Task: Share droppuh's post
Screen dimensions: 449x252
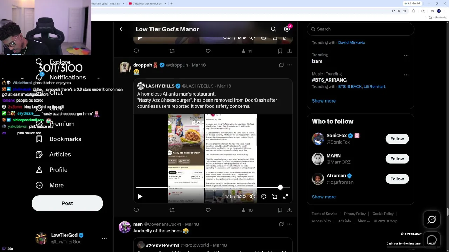Action: coord(289,210)
